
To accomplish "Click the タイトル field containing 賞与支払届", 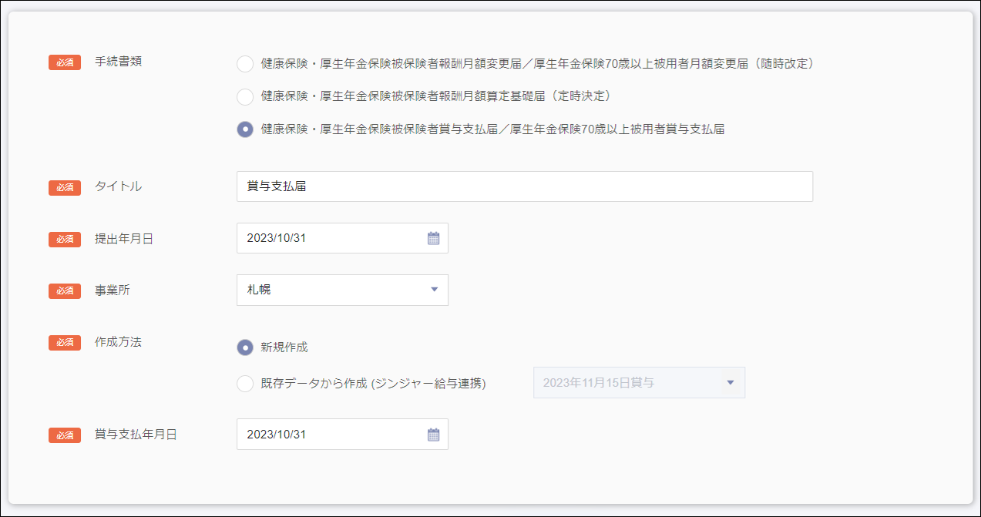I will click(x=524, y=186).
